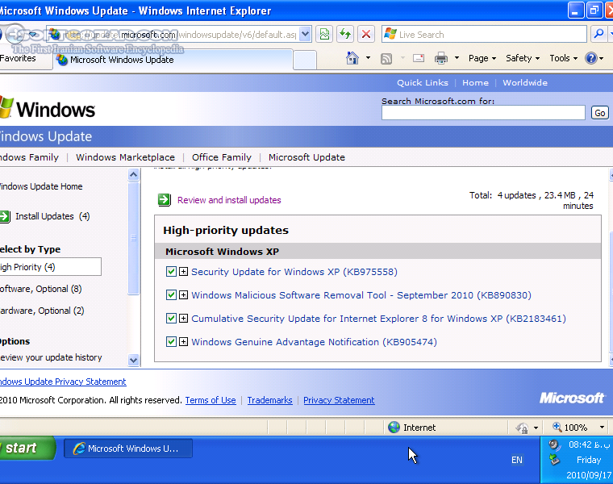
Task: Click the zoom magnifier icon in status bar
Action: (x=557, y=427)
